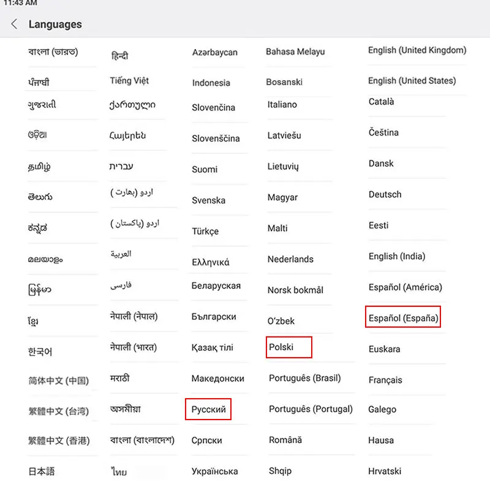Pick Čeština language
Viewport: 490px width, 490px height.
tap(383, 132)
